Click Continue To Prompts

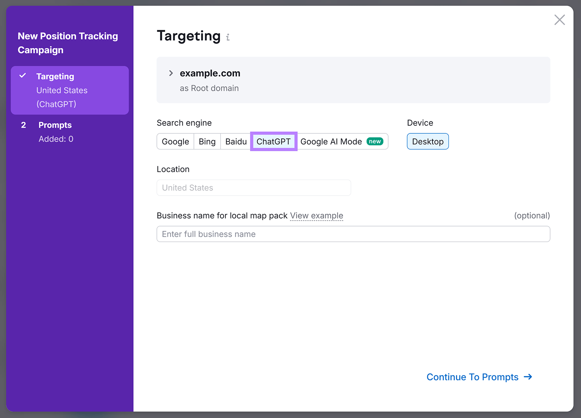pos(472,377)
